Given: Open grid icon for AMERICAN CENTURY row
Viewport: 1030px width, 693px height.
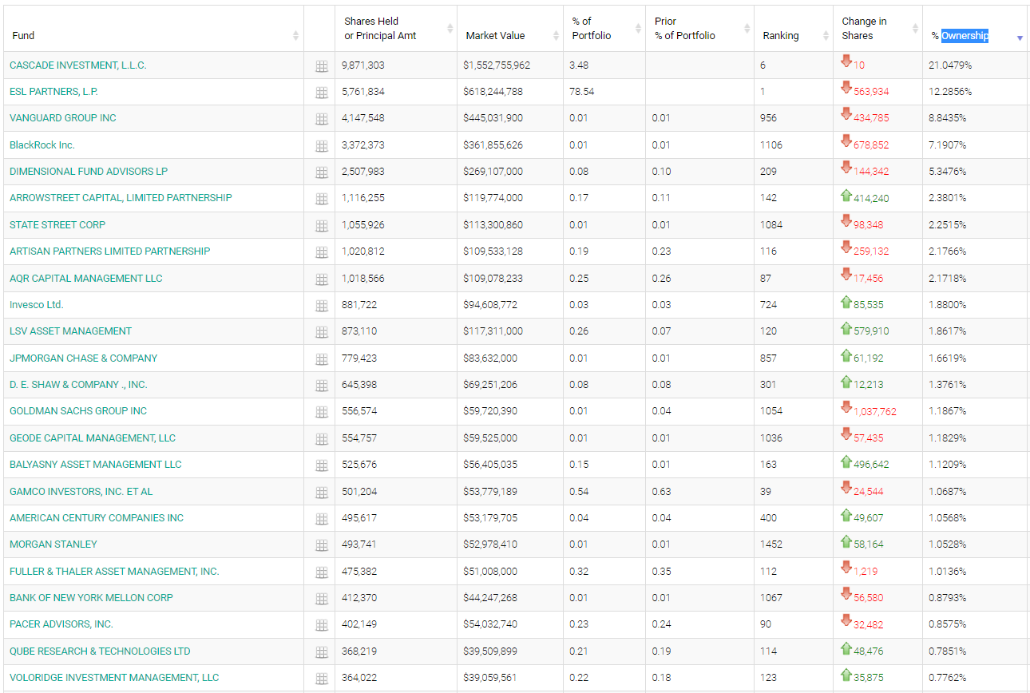Looking at the screenshot, I should [x=322, y=519].
